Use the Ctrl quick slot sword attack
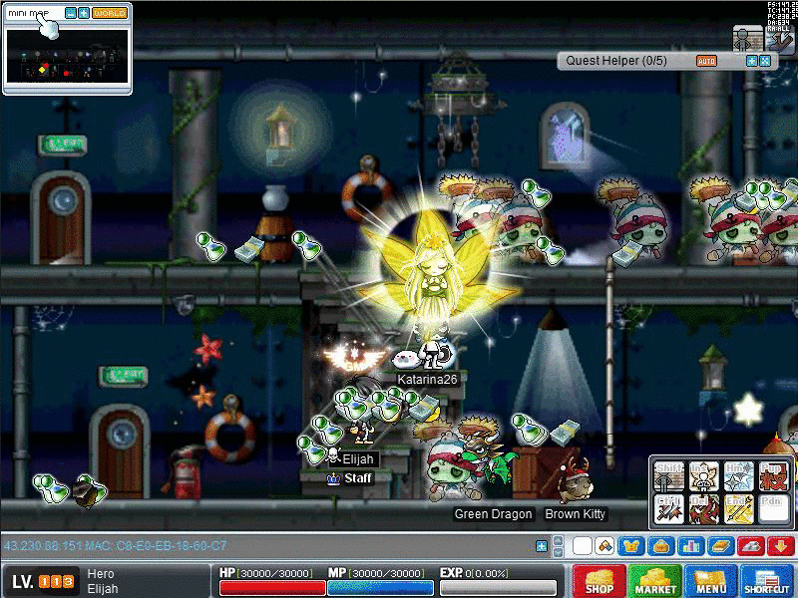Screen dimensions: 798x598 (x=668, y=509)
